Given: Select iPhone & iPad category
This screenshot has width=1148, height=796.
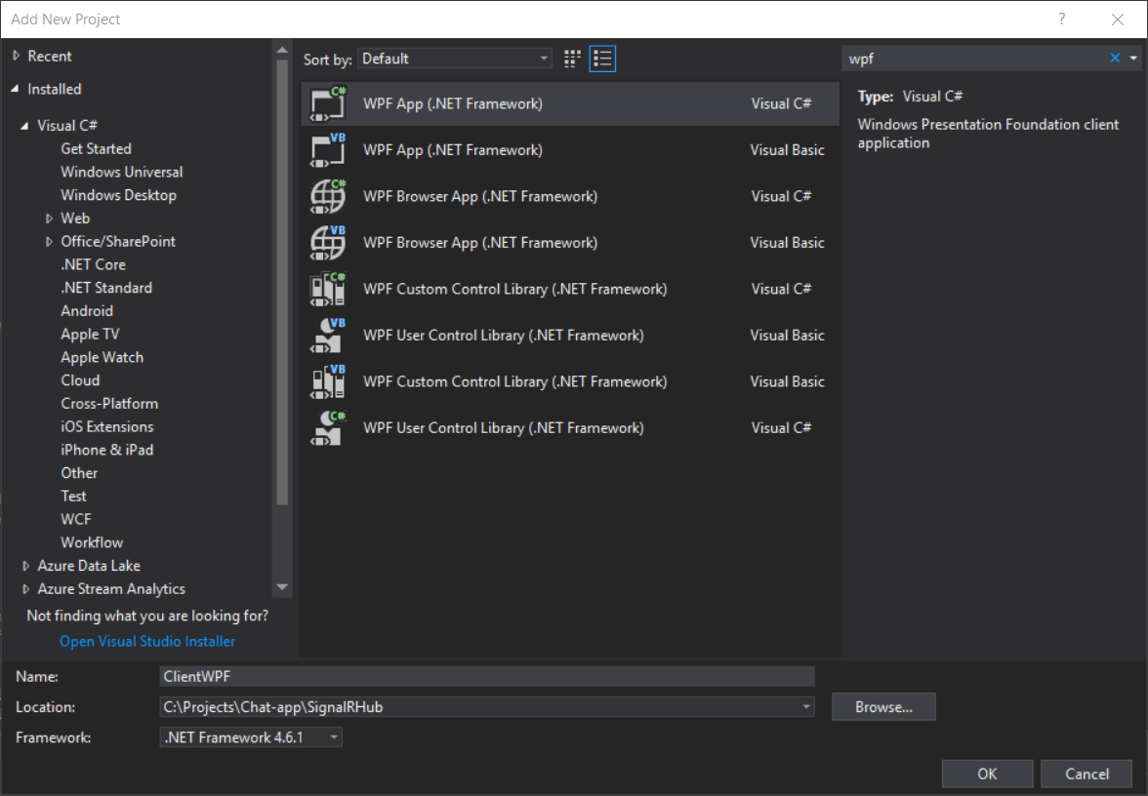Looking at the screenshot, I should 107,450.
